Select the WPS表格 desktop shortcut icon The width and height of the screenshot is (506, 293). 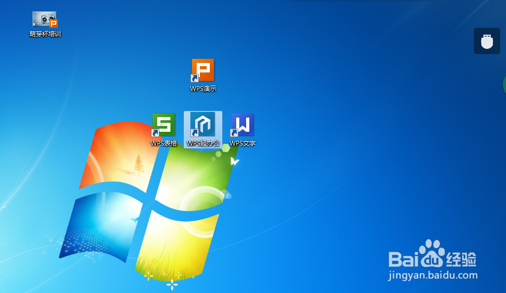click(x=163, y=125)
